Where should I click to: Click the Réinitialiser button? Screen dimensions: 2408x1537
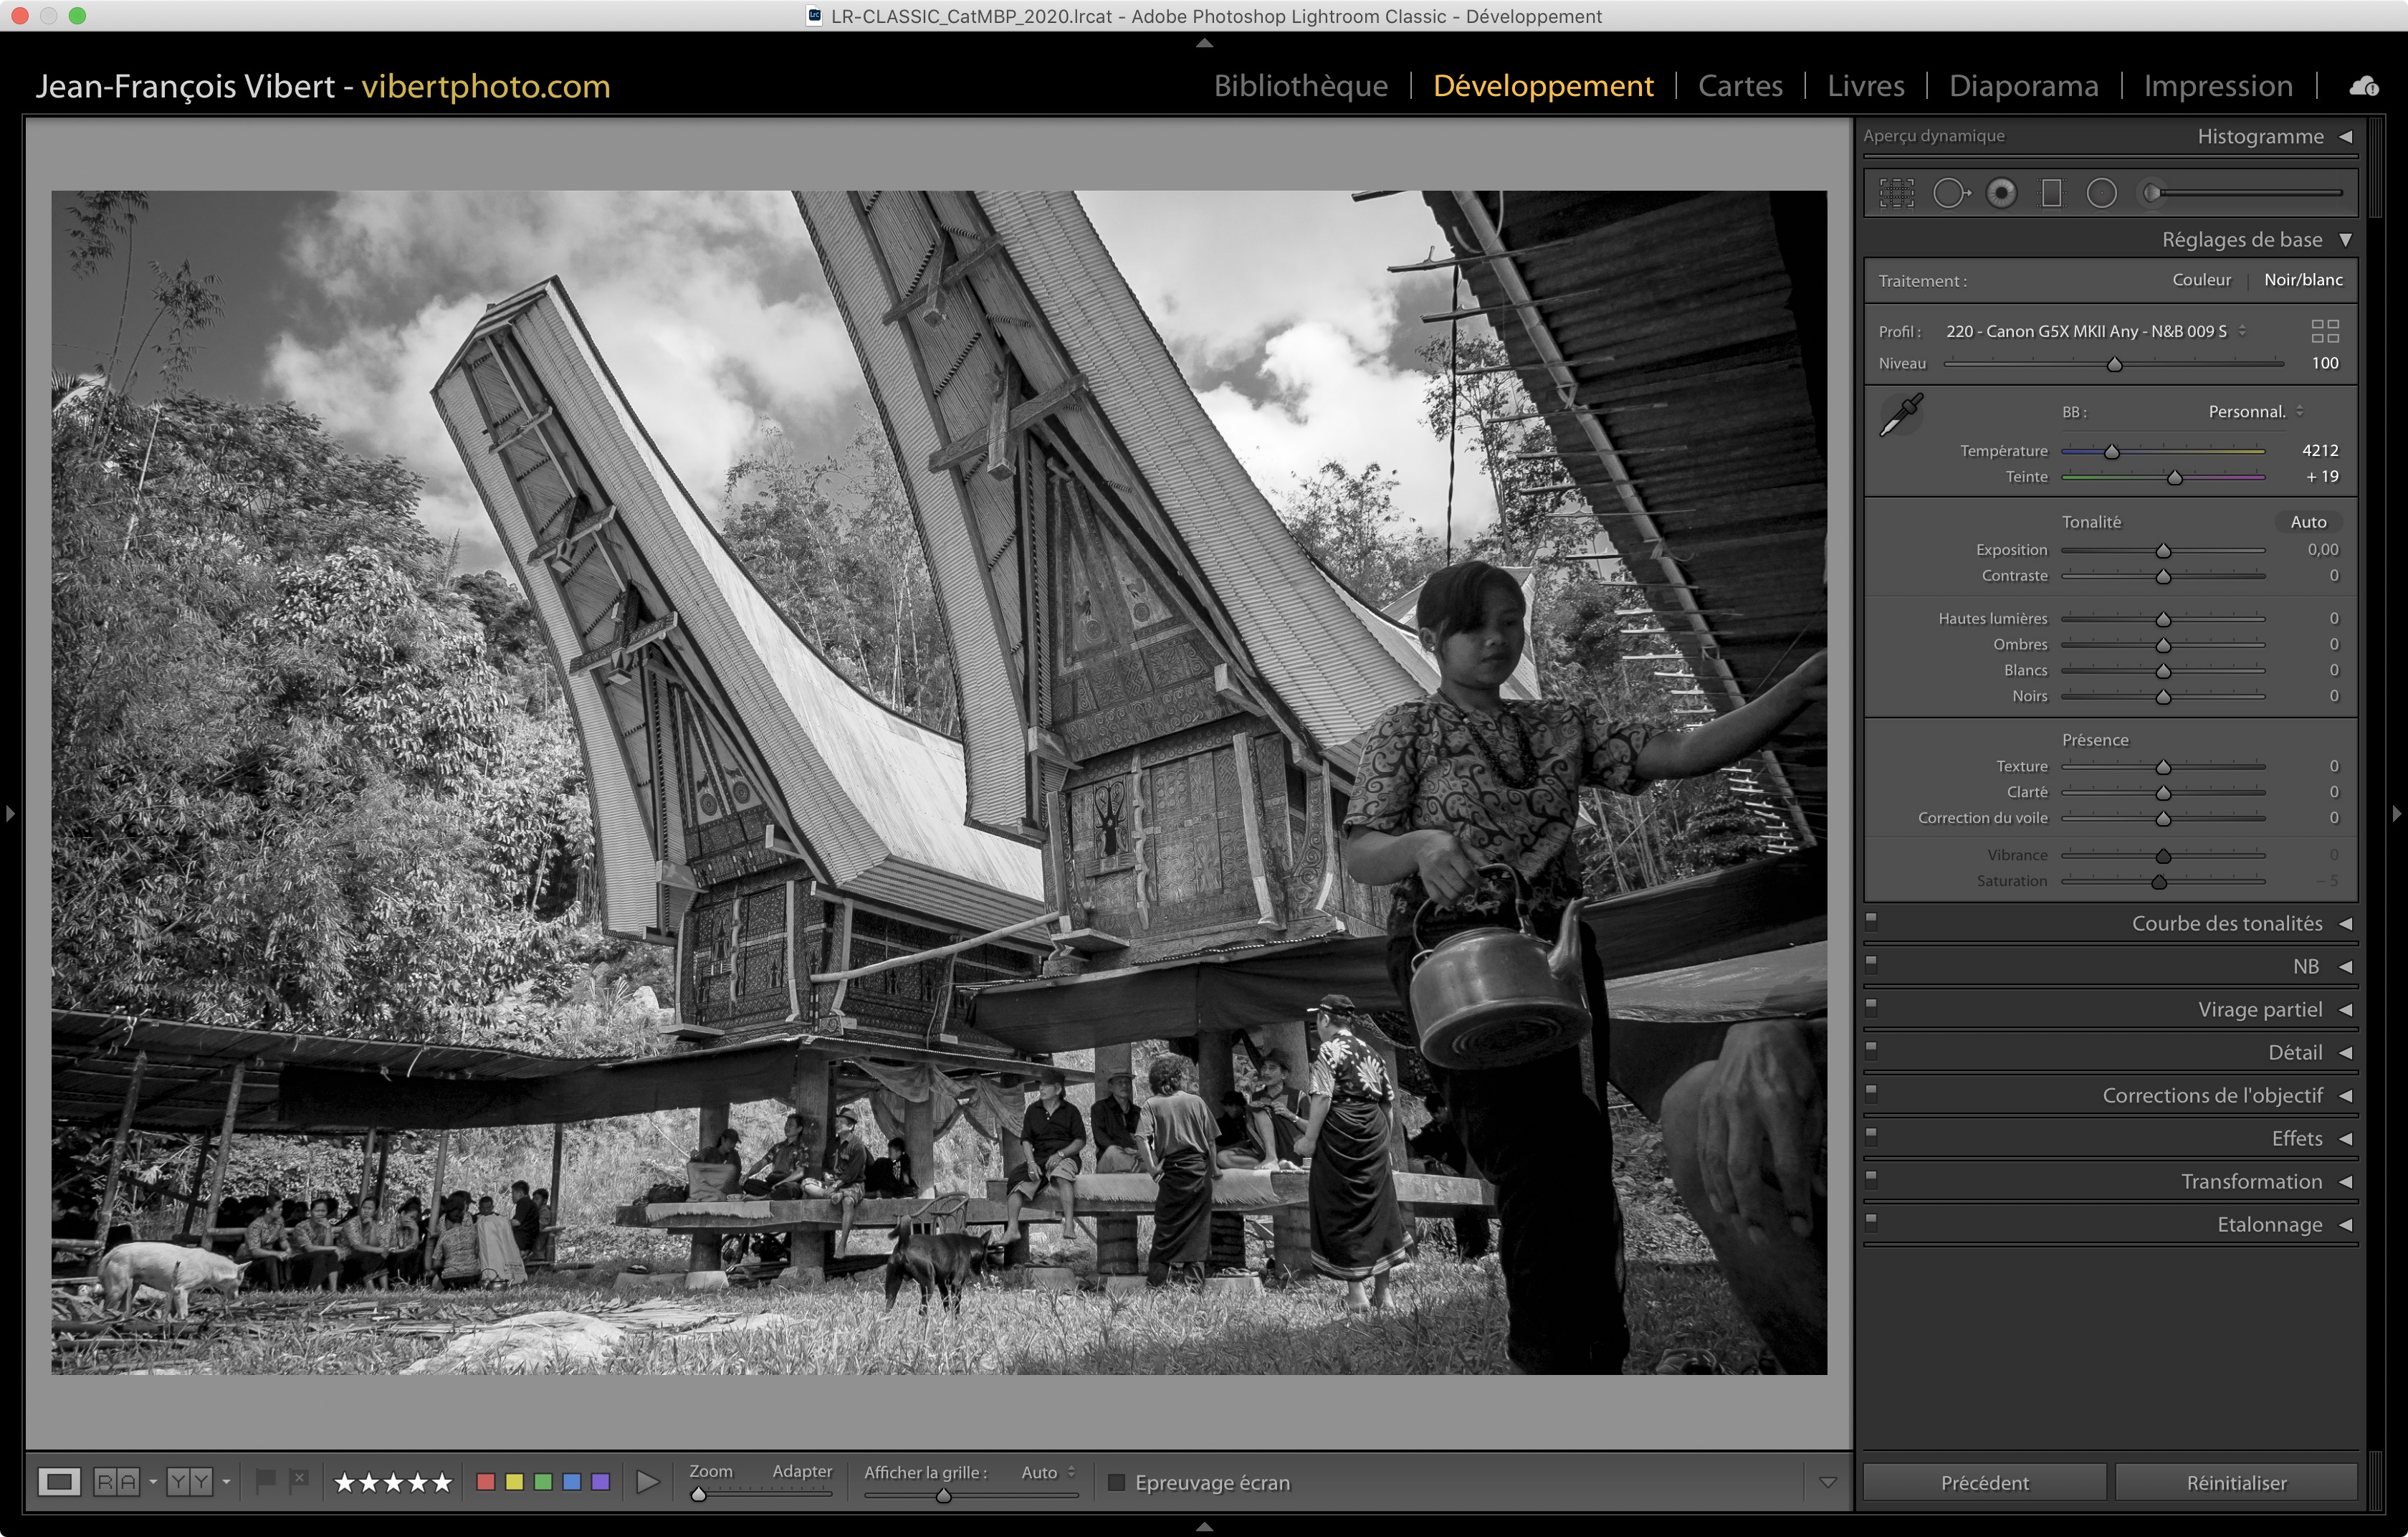coord(2236,1482)
